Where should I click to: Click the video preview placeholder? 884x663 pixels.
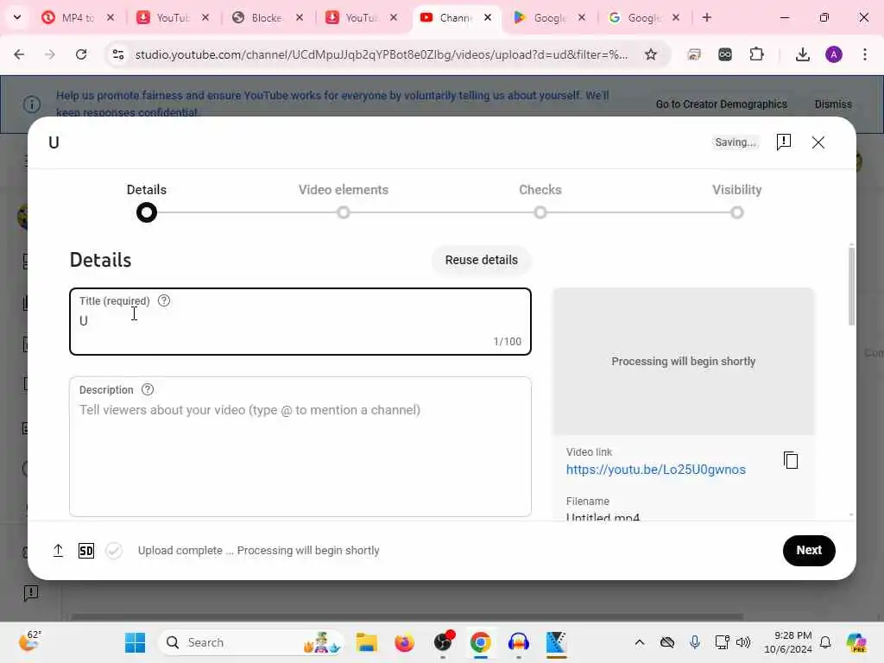(x=684, y=362)
